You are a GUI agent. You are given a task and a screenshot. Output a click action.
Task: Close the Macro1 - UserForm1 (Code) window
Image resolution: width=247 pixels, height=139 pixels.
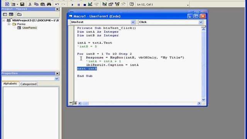(203, 16)
